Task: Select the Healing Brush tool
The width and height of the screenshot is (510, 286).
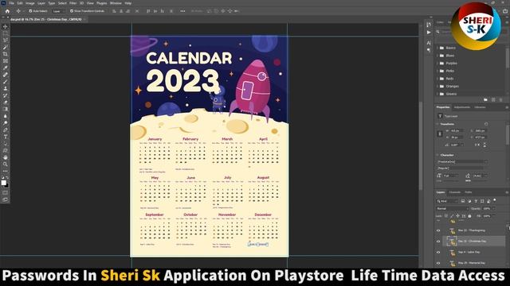Action: [6, 75]
